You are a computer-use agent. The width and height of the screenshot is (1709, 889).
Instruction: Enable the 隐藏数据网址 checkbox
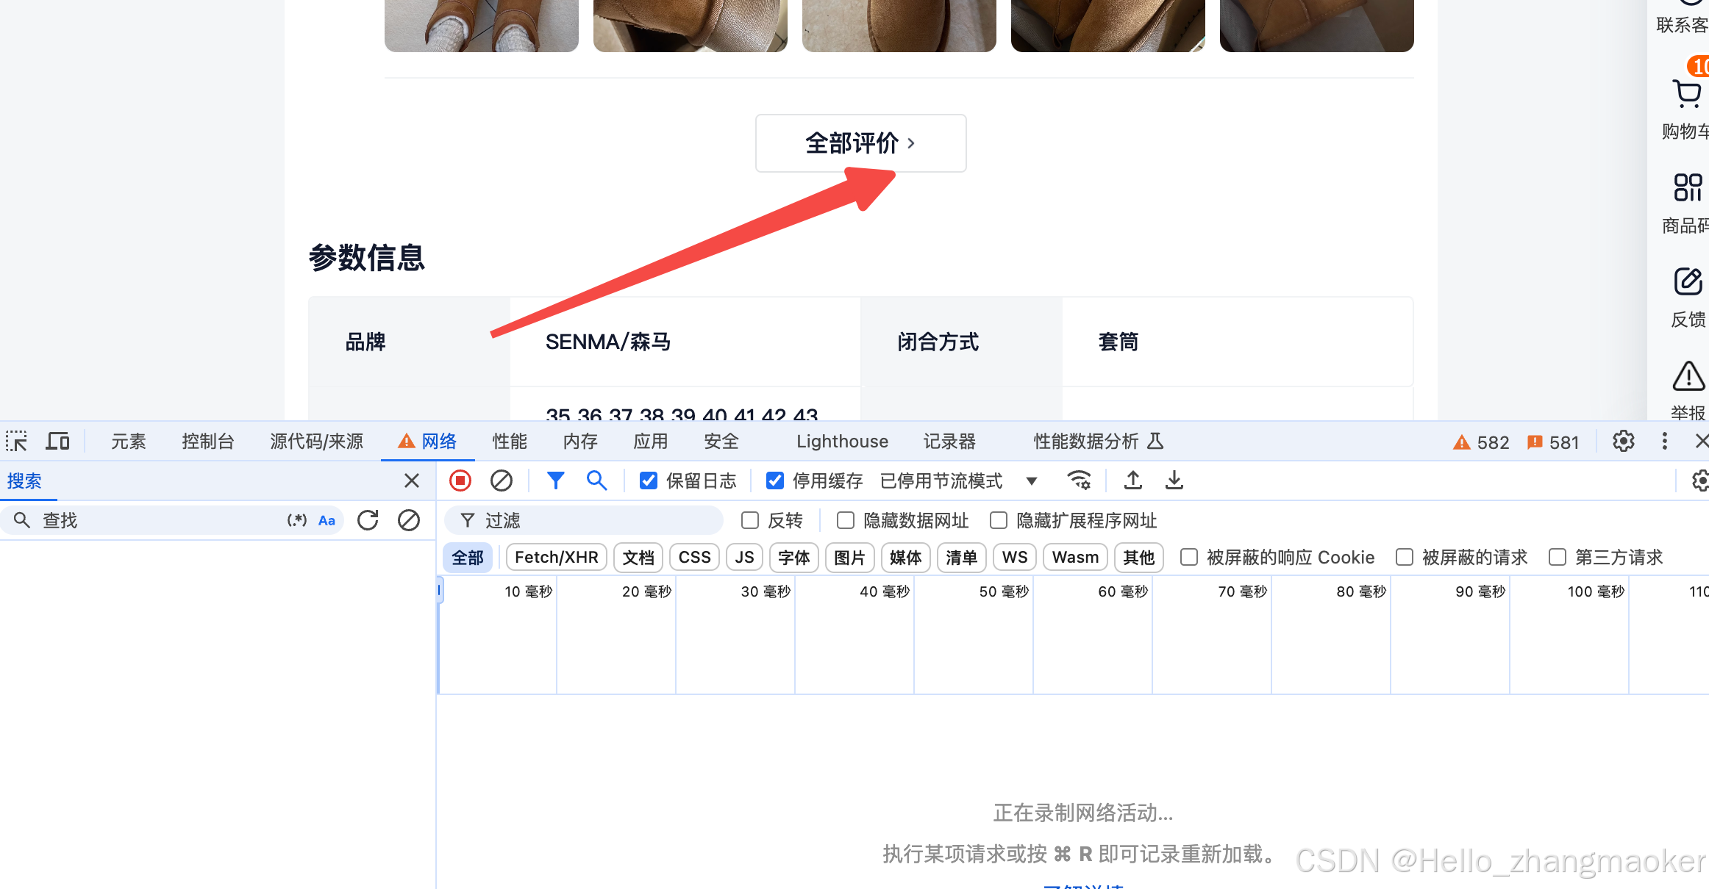(x=846, y=520)
